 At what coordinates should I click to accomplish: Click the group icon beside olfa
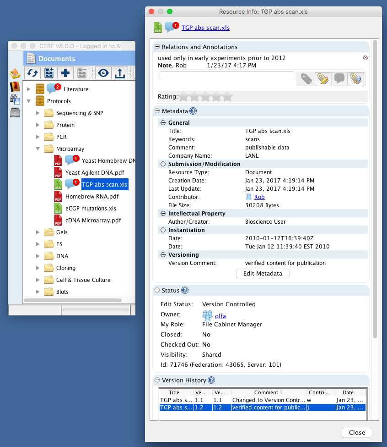pos(207,315)
